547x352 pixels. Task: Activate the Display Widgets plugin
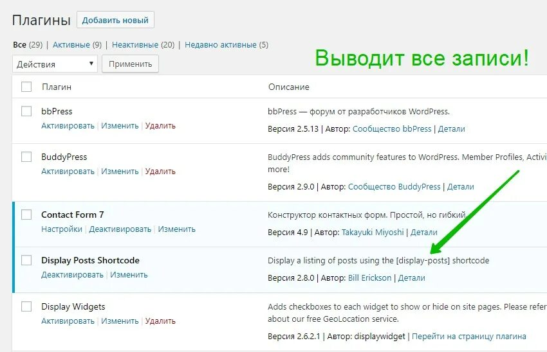pos(68,321)
